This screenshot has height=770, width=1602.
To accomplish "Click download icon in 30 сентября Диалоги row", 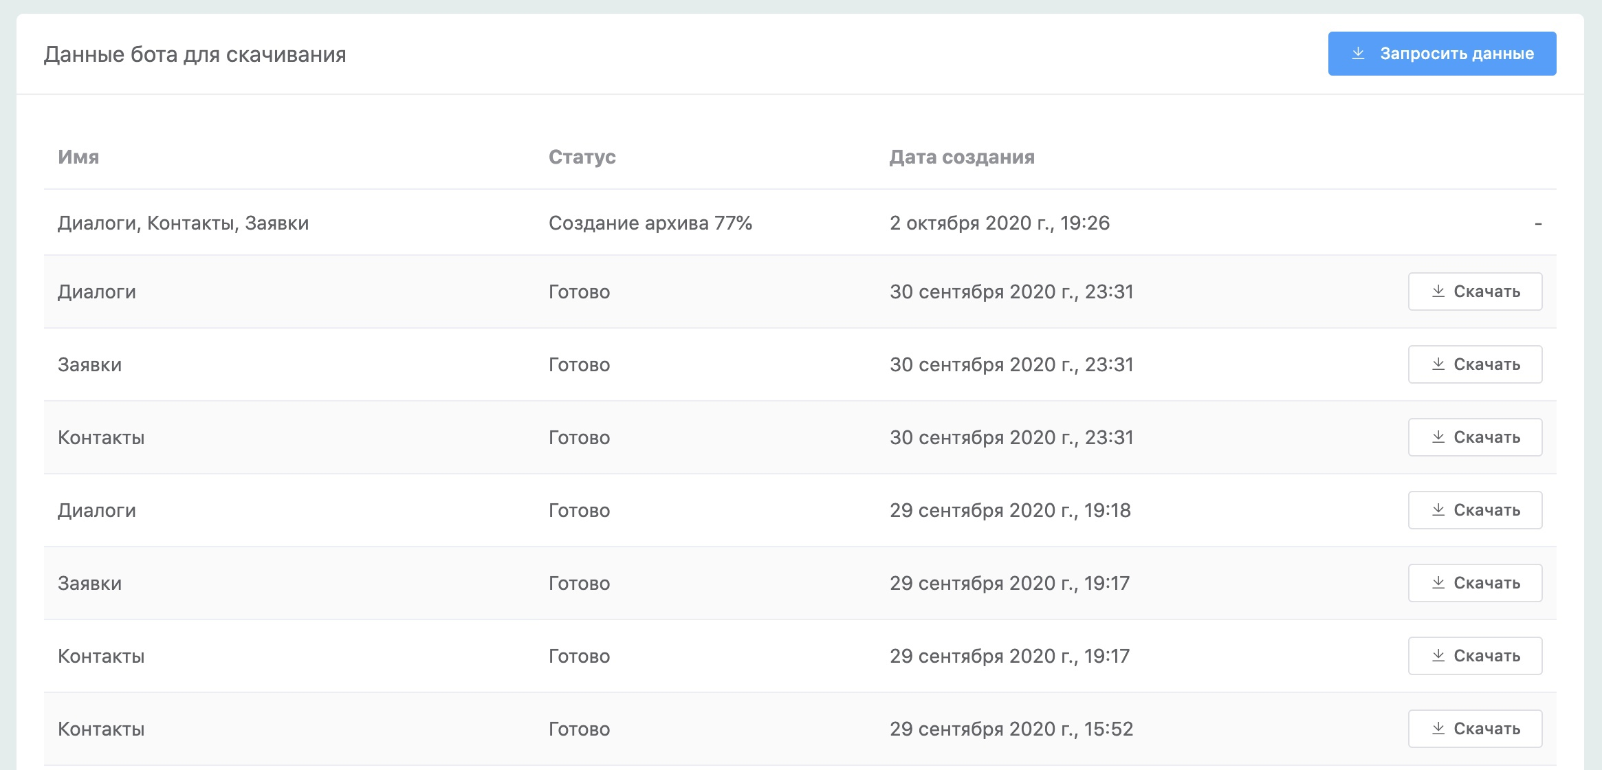I will pyautogui.click(x=1438, y=291).
